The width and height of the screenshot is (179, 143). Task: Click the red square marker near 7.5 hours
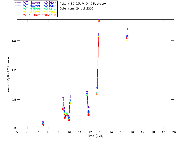[43, 125]
